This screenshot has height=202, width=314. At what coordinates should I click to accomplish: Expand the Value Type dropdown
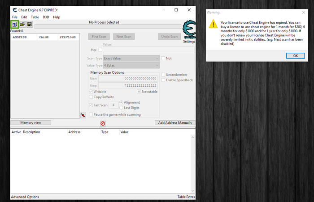click(x=131, y=65)
